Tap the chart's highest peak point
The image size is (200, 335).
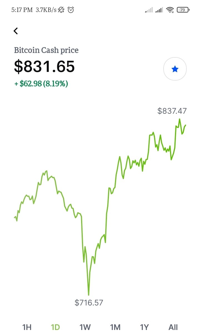point(179,119)
